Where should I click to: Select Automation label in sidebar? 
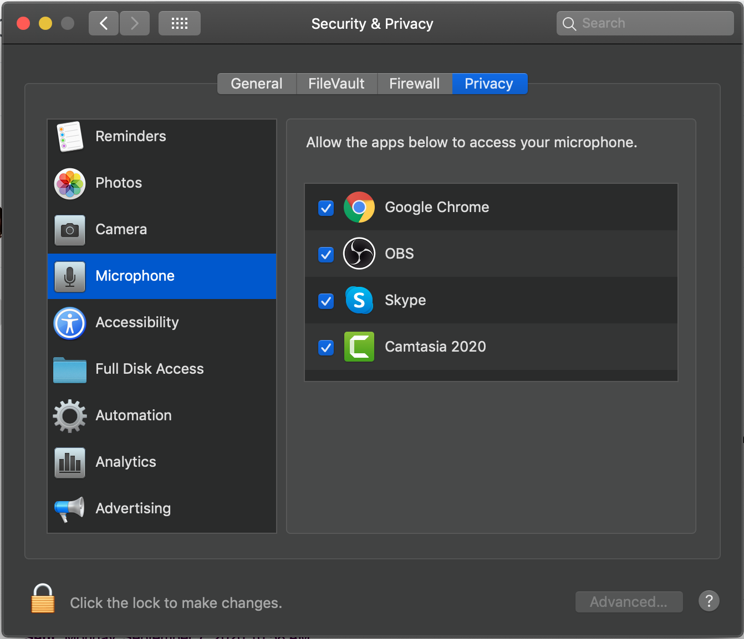134,415
